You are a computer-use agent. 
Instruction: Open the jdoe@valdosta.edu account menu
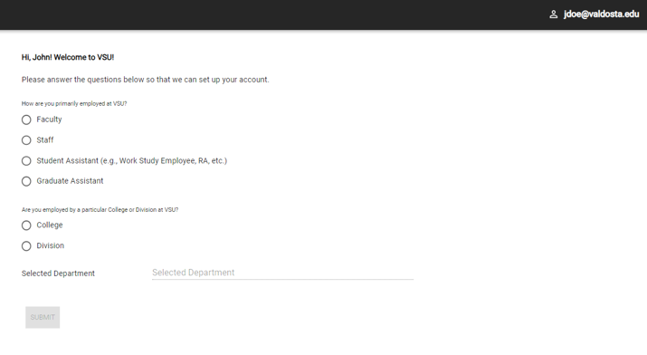(x=601, y=14)
